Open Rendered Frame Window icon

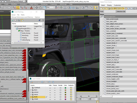(x=86, y=8)
